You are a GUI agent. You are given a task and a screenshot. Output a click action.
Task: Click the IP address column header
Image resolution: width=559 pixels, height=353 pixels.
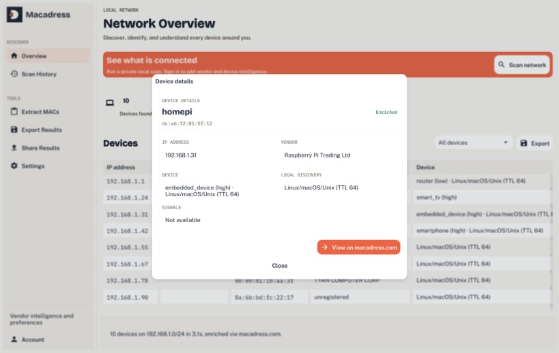121,167
